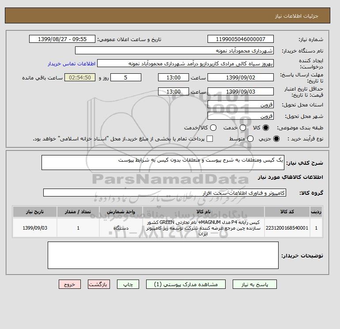Click the کد کالا column header
Screen dimensions: 340x329
pyautogui.click(x=287, y=212)
